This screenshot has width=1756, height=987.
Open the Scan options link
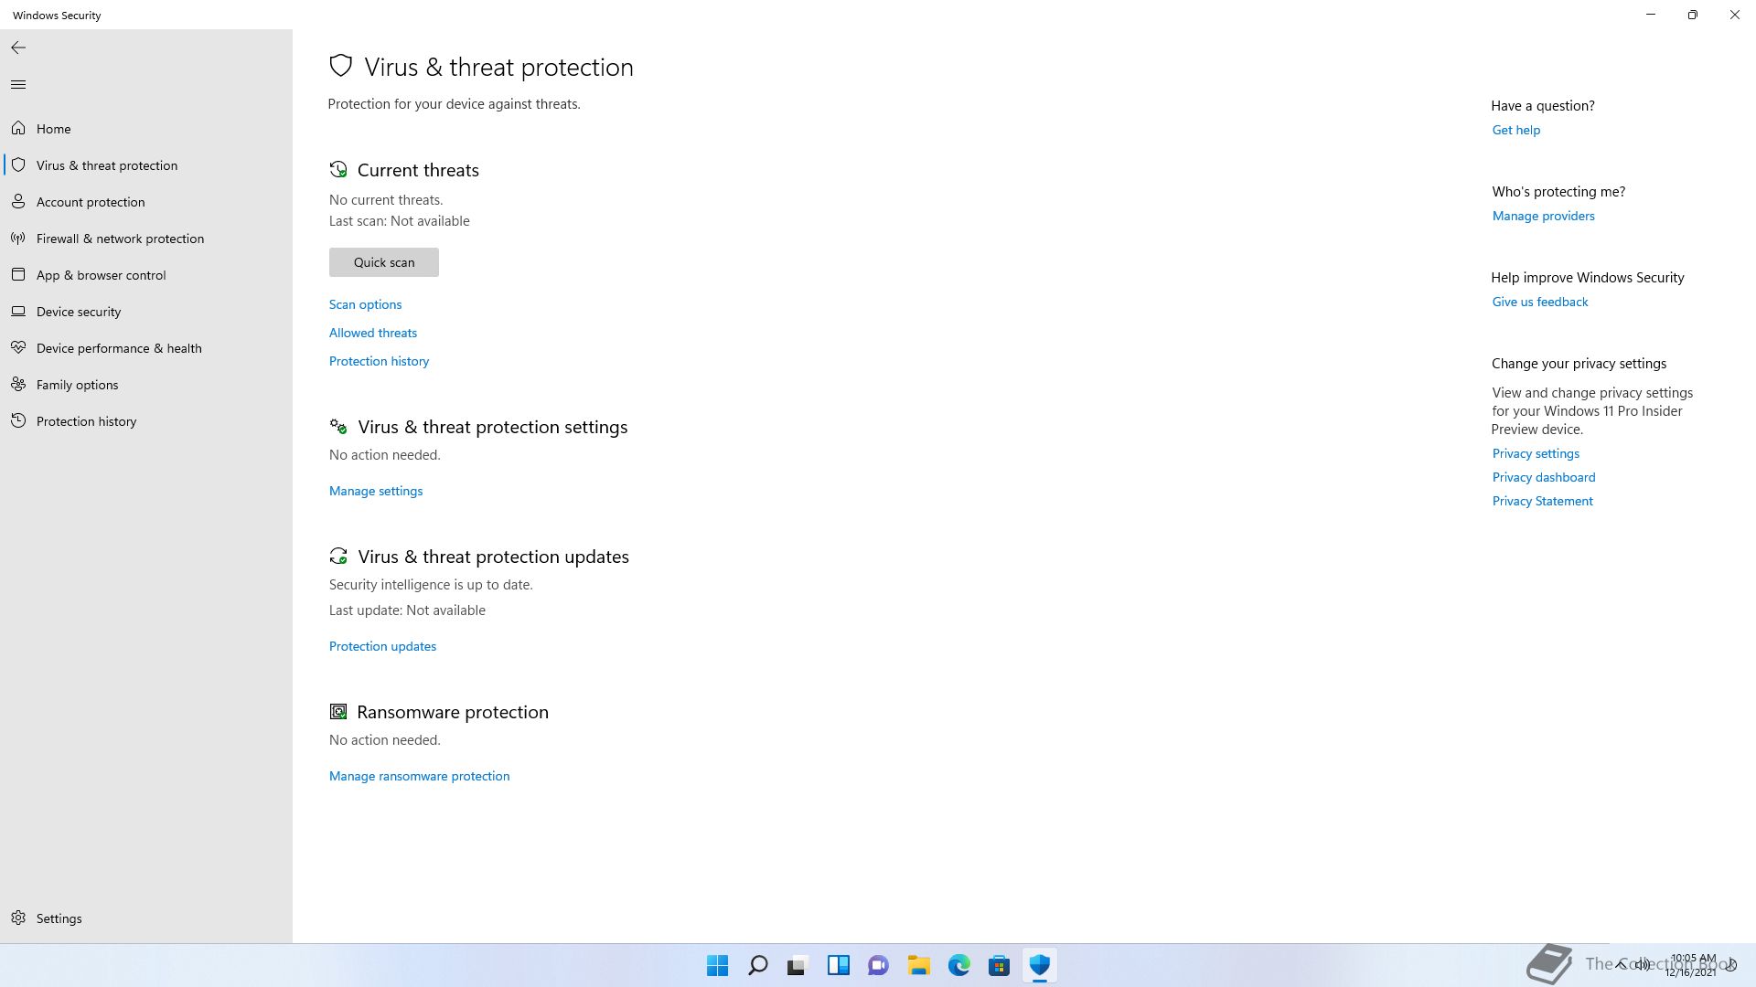coord(365,304)
